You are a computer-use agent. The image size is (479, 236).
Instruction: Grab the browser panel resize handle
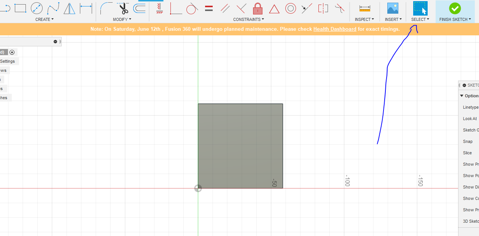coord(60,41)
